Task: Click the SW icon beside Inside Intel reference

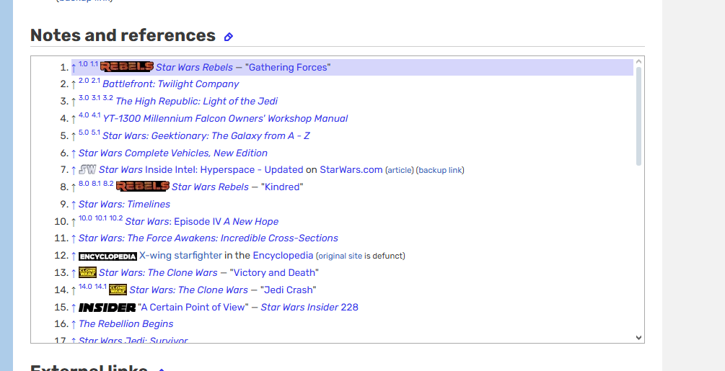Action: (87, 169)
